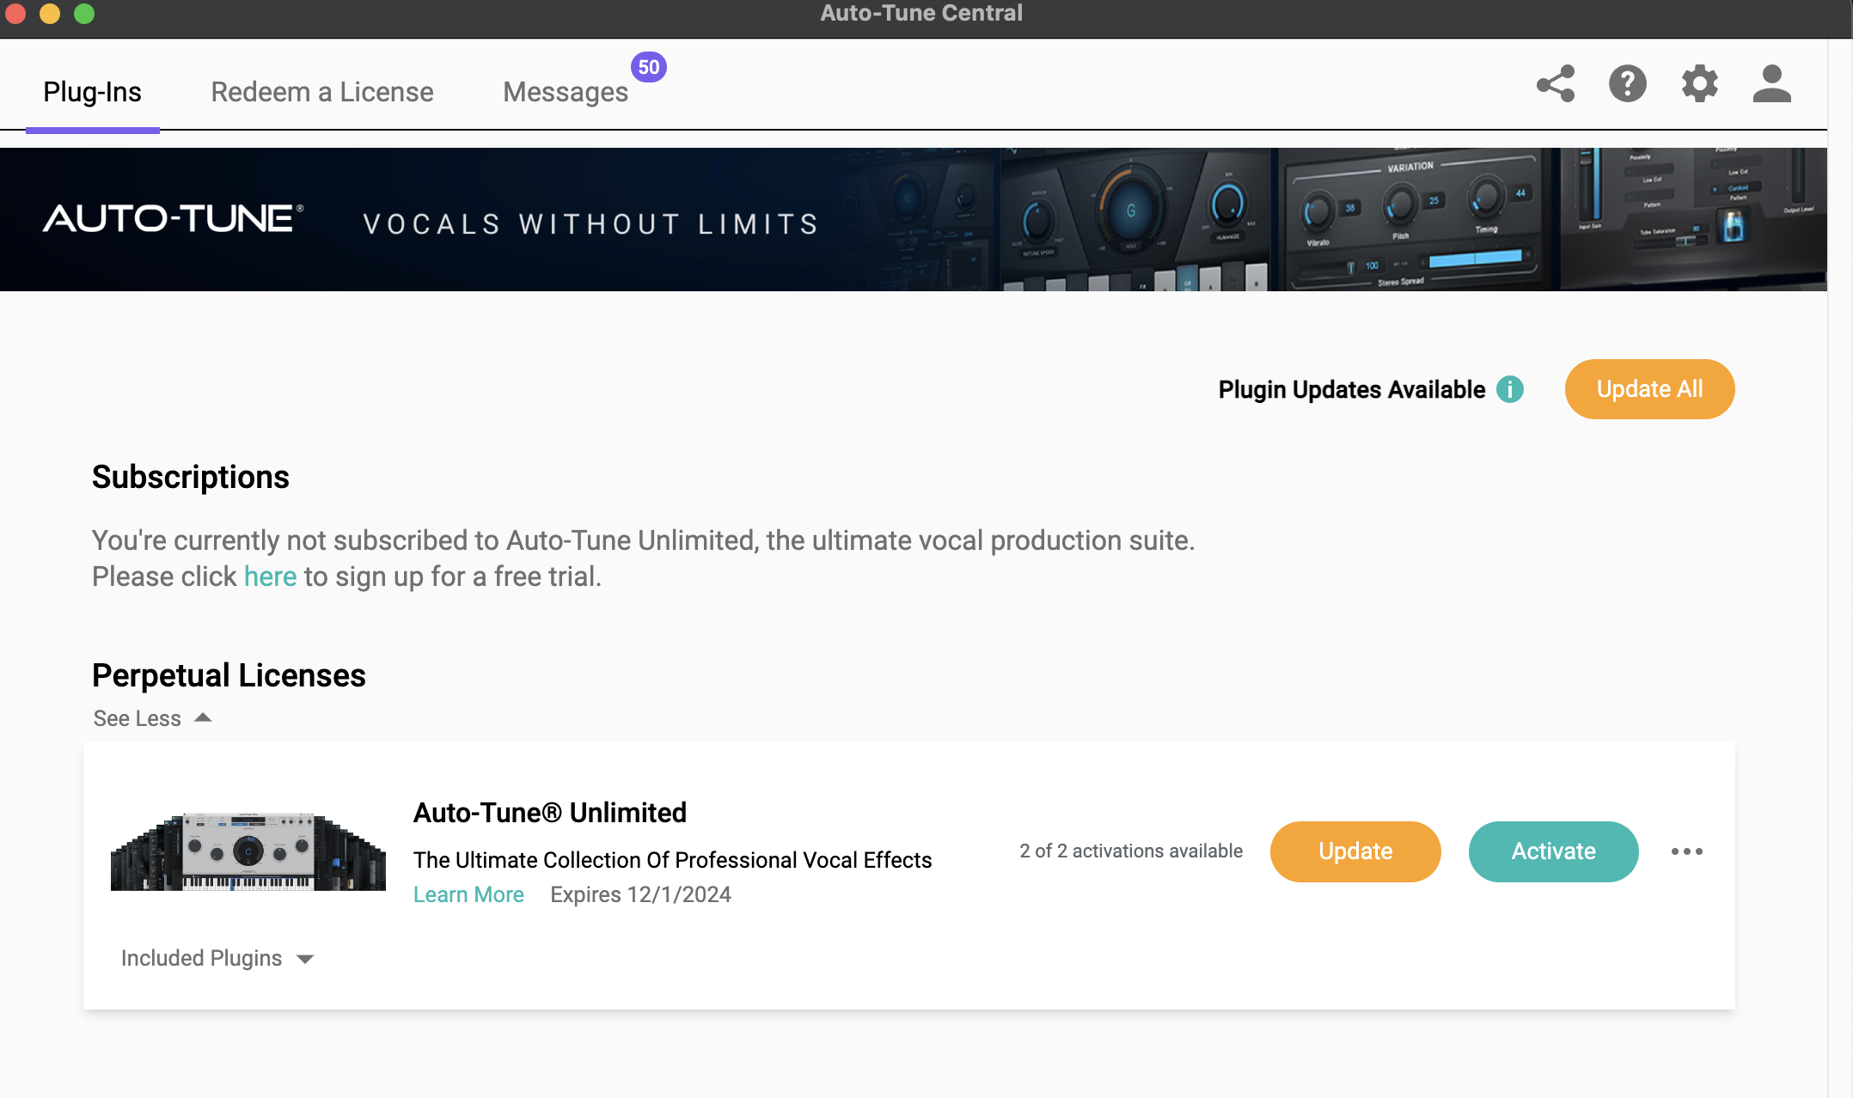Click arrow next to Included Plugins
1853x1098 pixels.
(305, 959)
